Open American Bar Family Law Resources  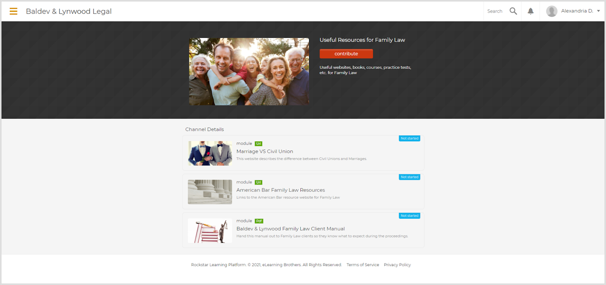[x=281, y=190]
